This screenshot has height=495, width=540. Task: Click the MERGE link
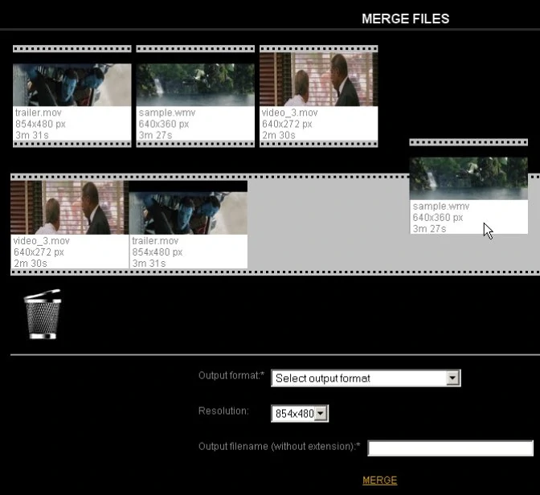coord(379,481)
